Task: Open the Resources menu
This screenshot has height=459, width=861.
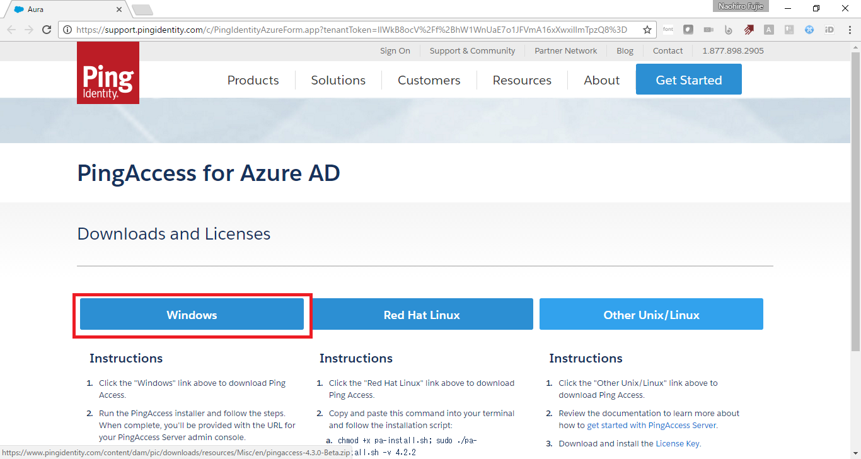Action: coord(522,79)
